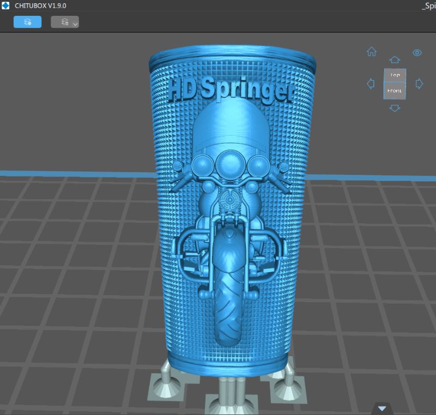
Task: Select the Front face of the view cube
Action: [x=395, y=90]
